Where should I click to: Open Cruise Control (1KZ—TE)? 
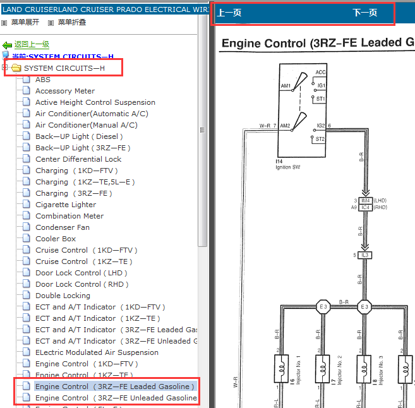coord(84,261)
